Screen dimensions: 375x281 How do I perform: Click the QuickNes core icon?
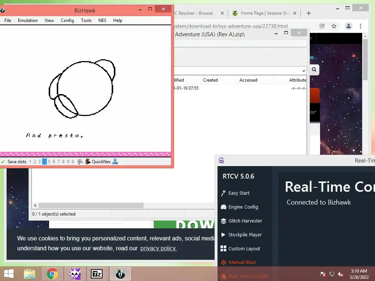coord(88,161)
